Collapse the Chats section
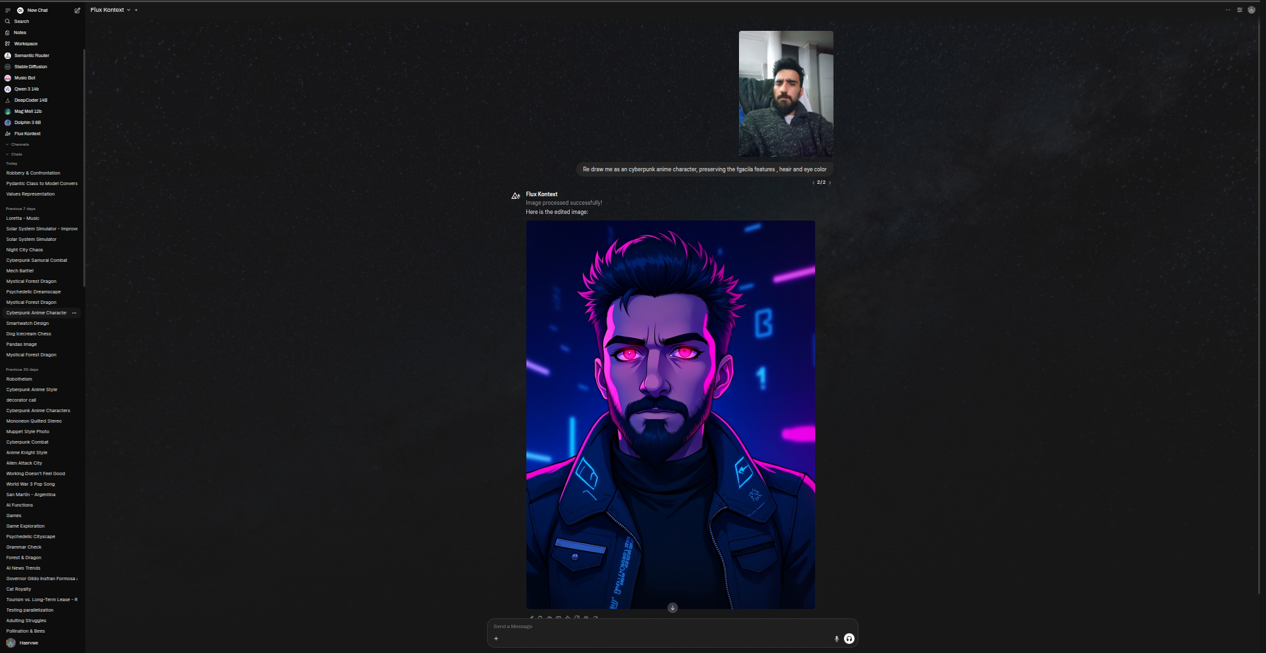The image size is (1266, 653). click(16, 154)
